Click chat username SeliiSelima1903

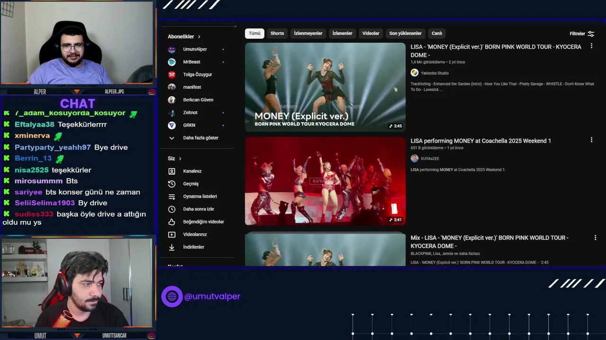pyautogui.click(x=45, y=203)
